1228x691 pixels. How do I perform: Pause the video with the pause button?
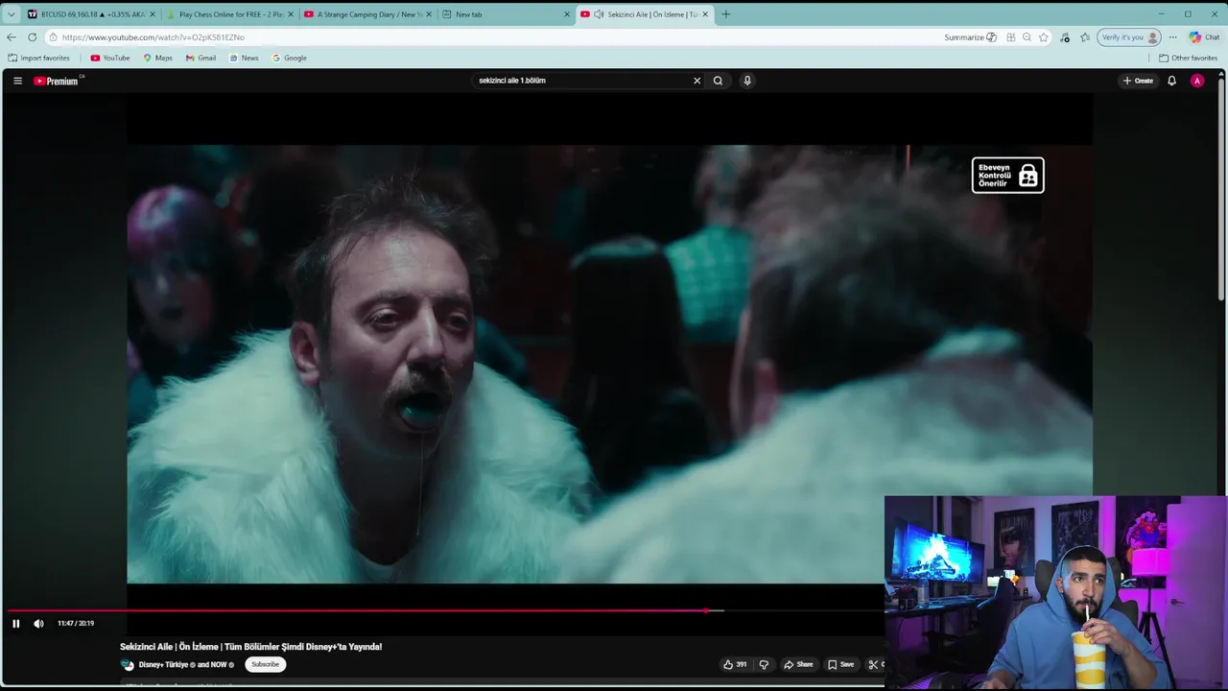pos(15,624)
